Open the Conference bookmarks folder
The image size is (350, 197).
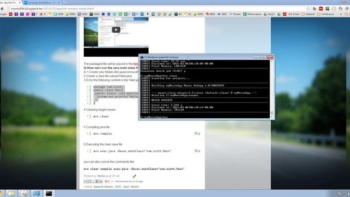(325, 14)
